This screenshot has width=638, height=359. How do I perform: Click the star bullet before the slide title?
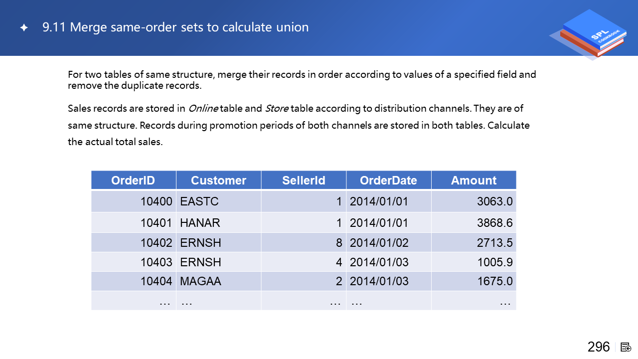(x=23, y=27)
